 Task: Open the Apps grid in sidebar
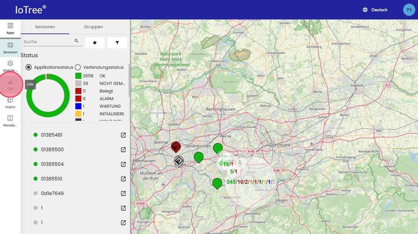[10, 28]
